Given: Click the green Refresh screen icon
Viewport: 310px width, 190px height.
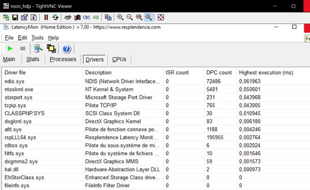Looking at the screenshot, I should pyautogui.click(x=55, y=17).
